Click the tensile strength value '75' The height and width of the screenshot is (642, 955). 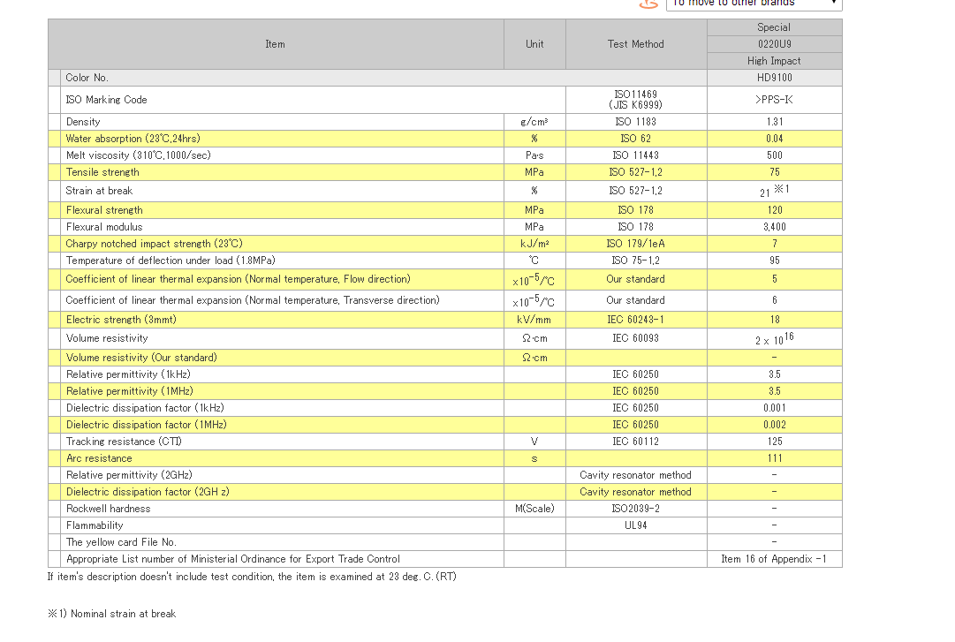[x=774, y=172]
